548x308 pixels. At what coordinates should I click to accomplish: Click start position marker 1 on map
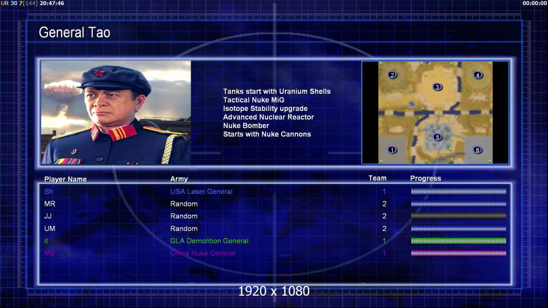tap(392, 150)
